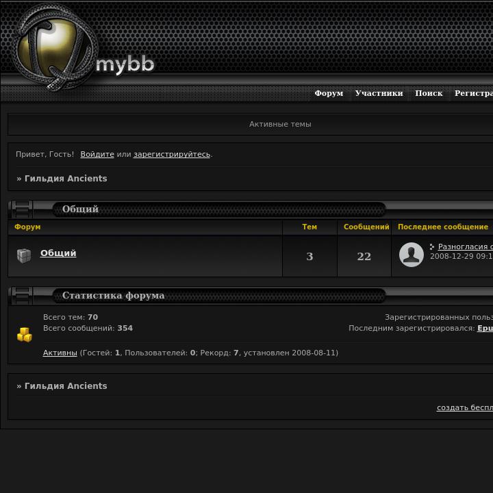
Task: Collapse the Общий category via its handle
Action: click(21, 210)
